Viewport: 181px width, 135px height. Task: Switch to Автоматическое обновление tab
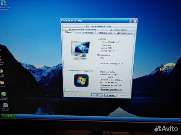pyautogui.click(x=82, y=29)
